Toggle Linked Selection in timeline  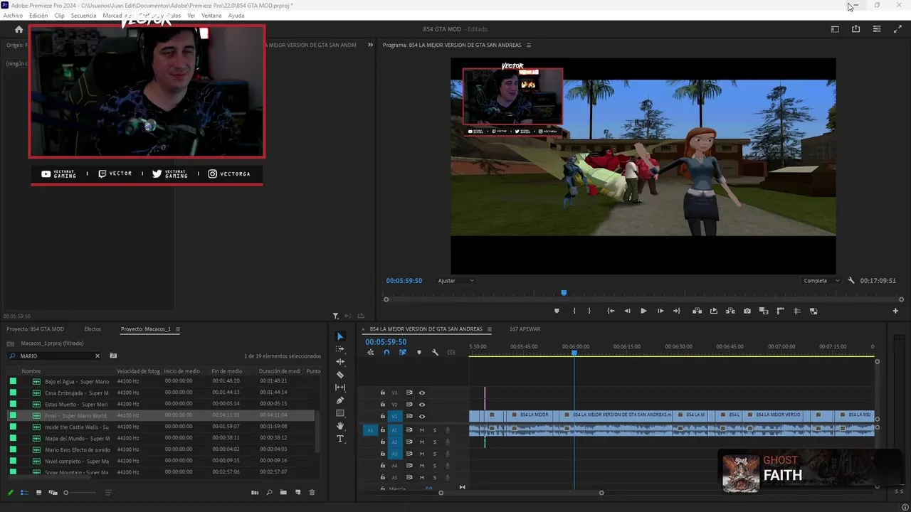click(x=402, y=352)
